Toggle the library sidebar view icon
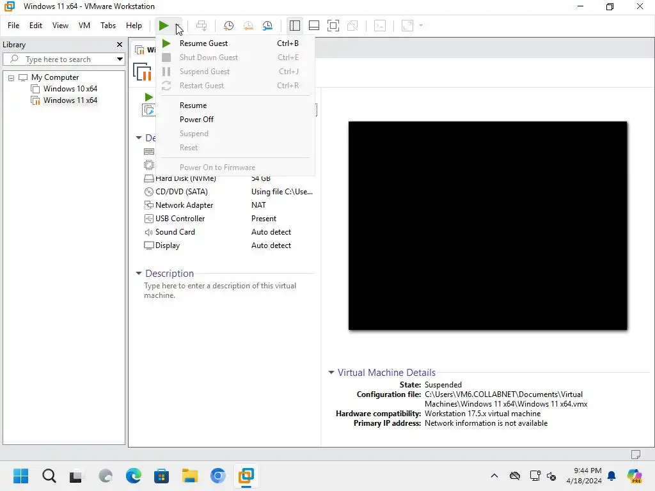Screen dimensions: 655x491 click(294, 26)
